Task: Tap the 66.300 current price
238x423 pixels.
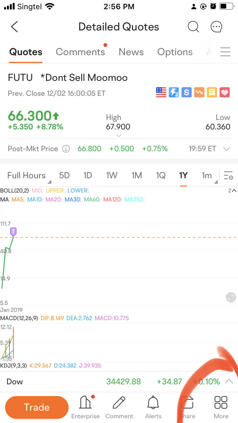Action: point(34,116)
